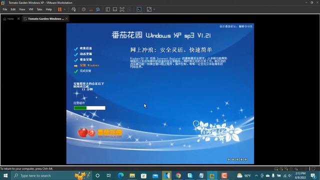320x180 pixels.
Task: Click the OneDrive cloud tray icon
Action: pyautogui.click(x=267, y=175)
